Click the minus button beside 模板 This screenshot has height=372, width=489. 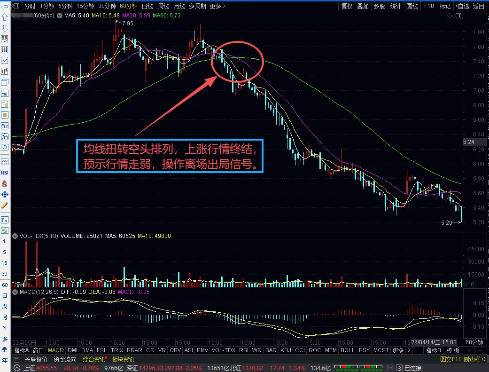pyautogui.click(x=481, y=350)
